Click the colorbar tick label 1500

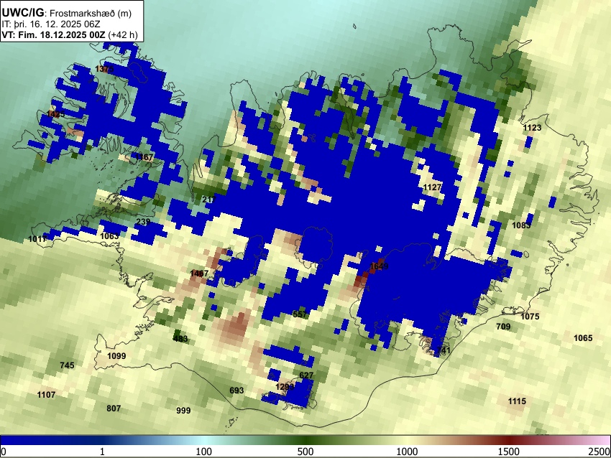509,452
